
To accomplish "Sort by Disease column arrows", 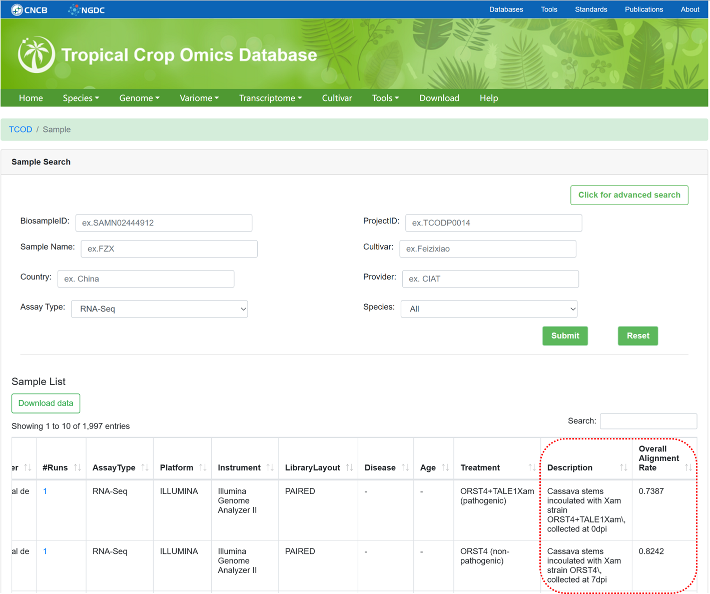I will [405, 467].
